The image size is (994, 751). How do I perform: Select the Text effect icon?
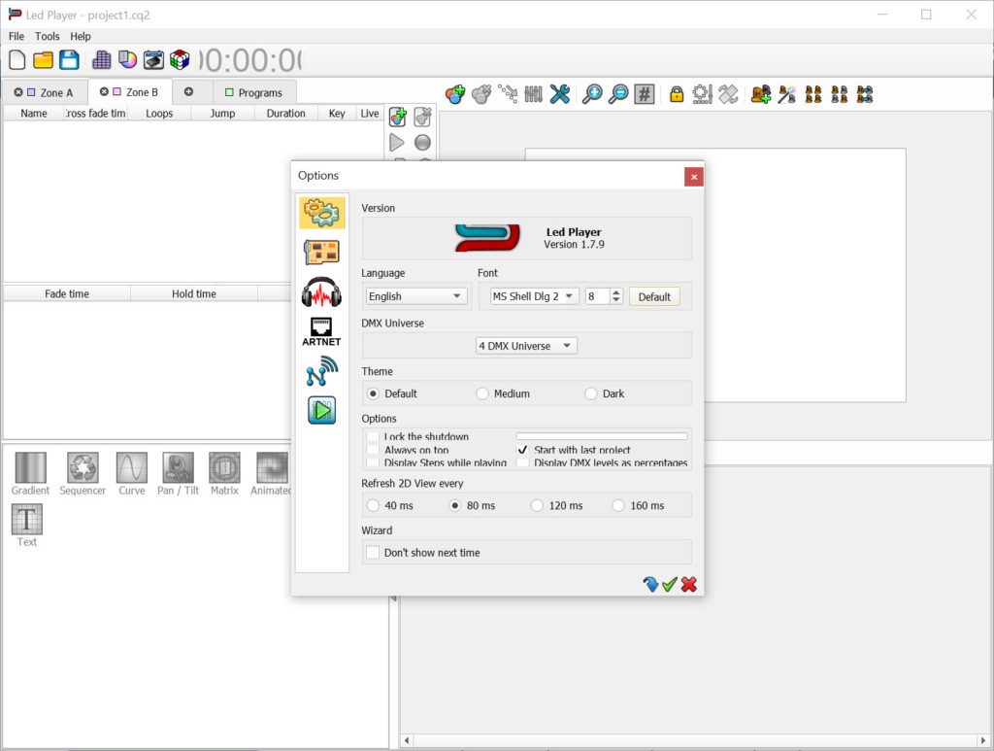click(26, 526)
